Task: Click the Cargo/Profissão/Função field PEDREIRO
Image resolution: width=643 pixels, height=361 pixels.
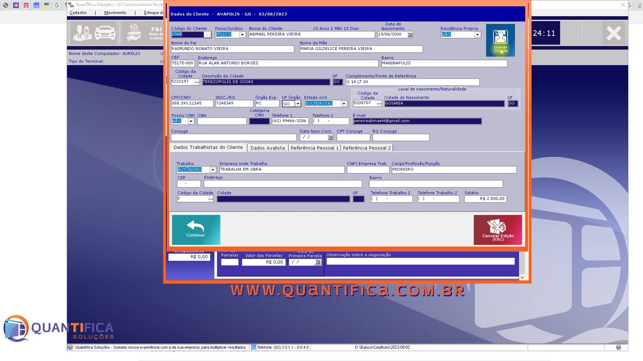Action: pyautogui.click(x=454, y=170)
